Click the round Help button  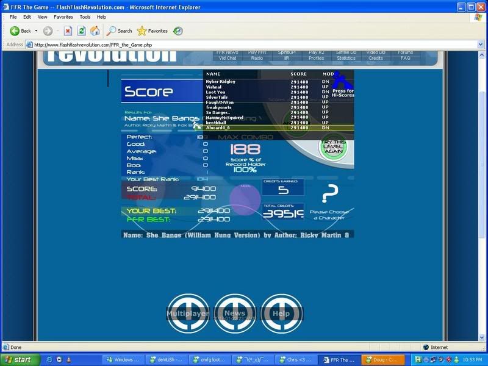[281, 314]
